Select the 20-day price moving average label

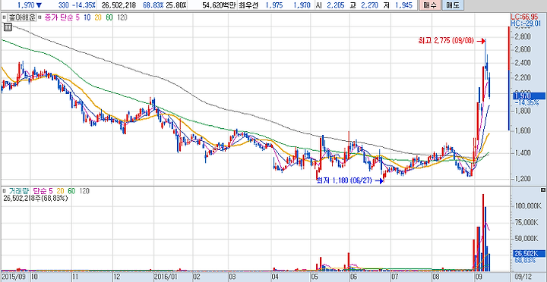98,17
